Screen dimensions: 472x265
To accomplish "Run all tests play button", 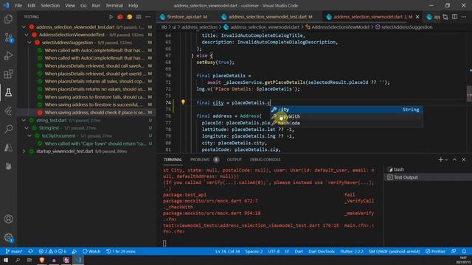I will pos(111,17).
